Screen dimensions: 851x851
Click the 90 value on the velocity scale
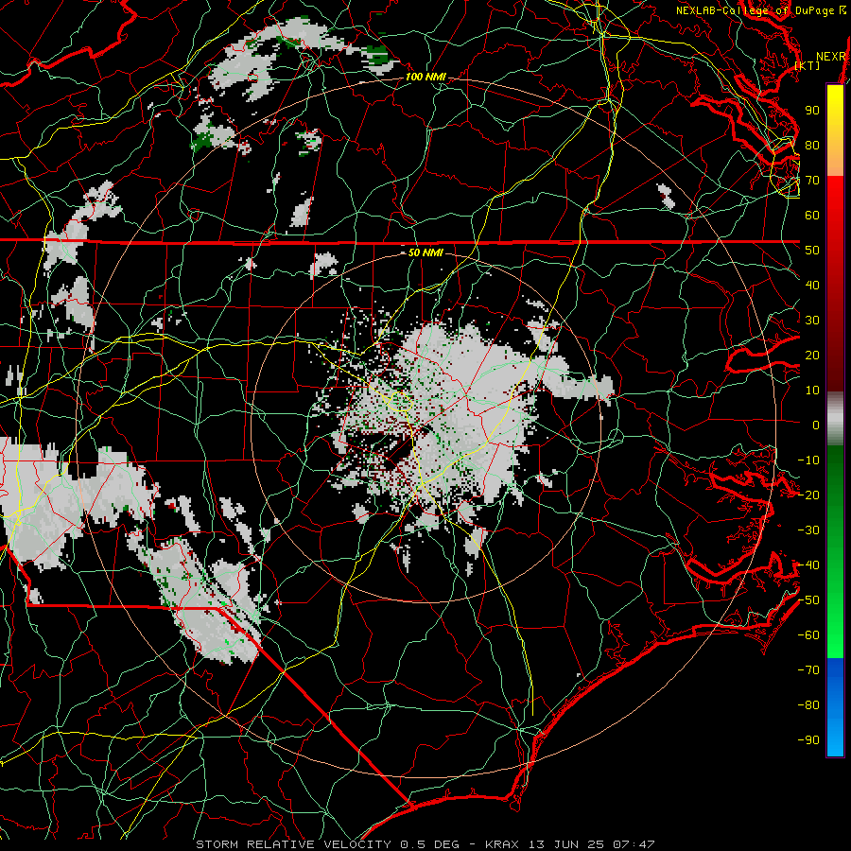pyautogui.click(x=812, y=111)
